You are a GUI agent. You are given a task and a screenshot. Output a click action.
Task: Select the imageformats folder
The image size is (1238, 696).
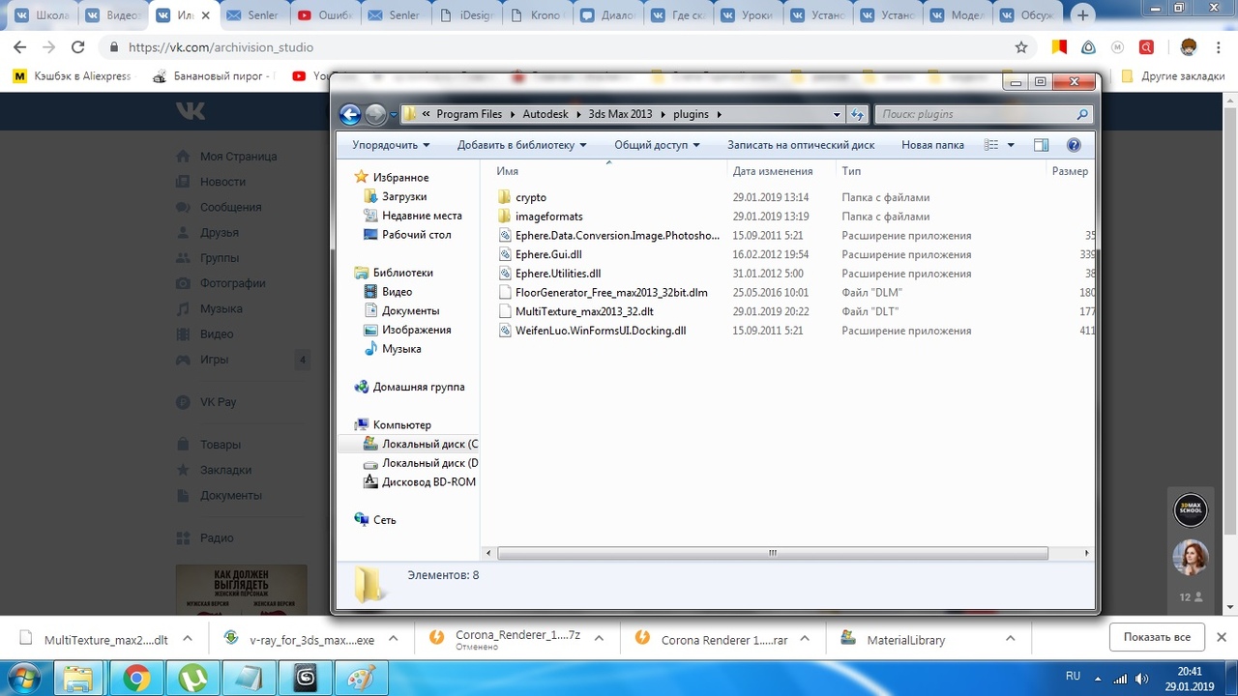(x=548, y=217)
